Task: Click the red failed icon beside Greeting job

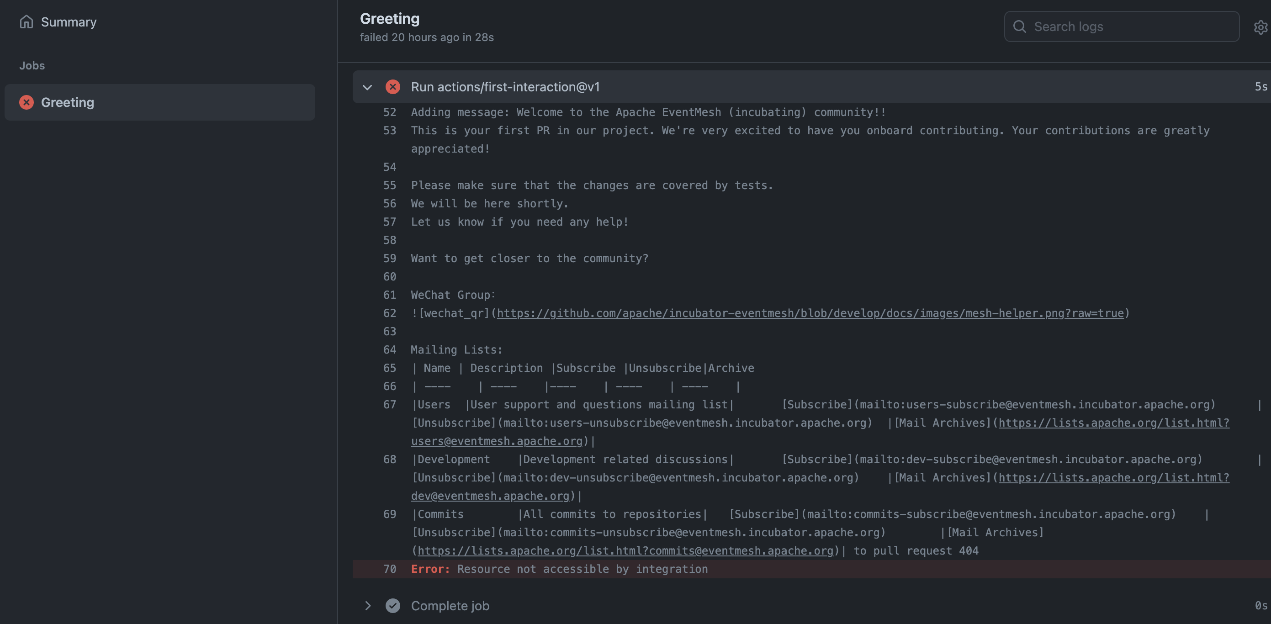Action: 26,102
